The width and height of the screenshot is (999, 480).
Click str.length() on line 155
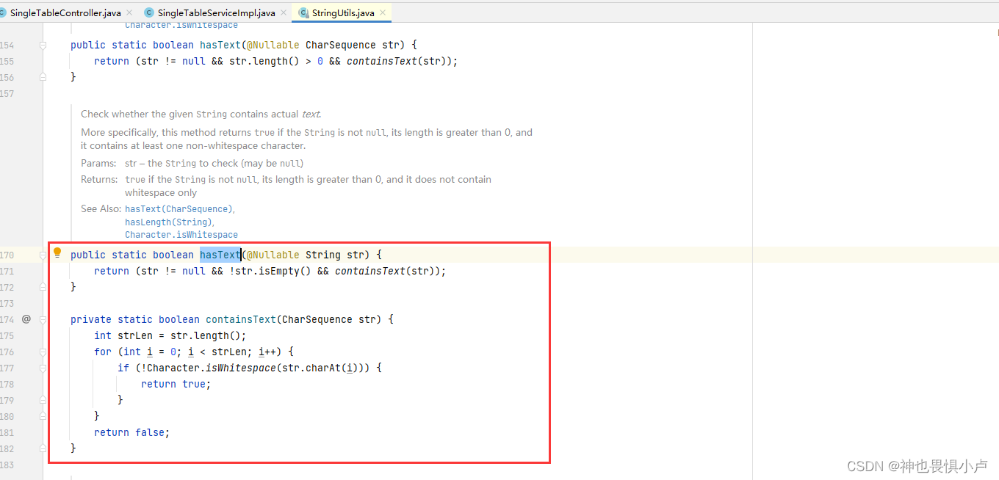(264, 61)
